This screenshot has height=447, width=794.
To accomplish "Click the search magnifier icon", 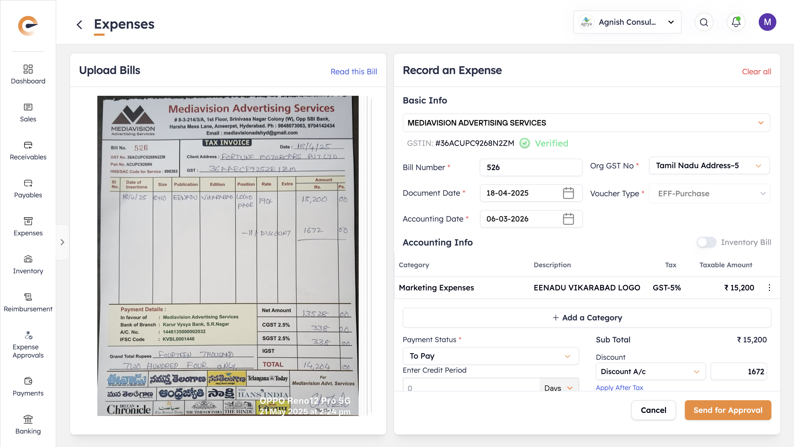I will tap(704, 22).
